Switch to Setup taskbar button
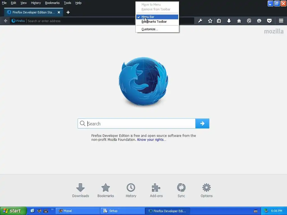This screenshot has width=287, height=215. [x=123, y=211]
